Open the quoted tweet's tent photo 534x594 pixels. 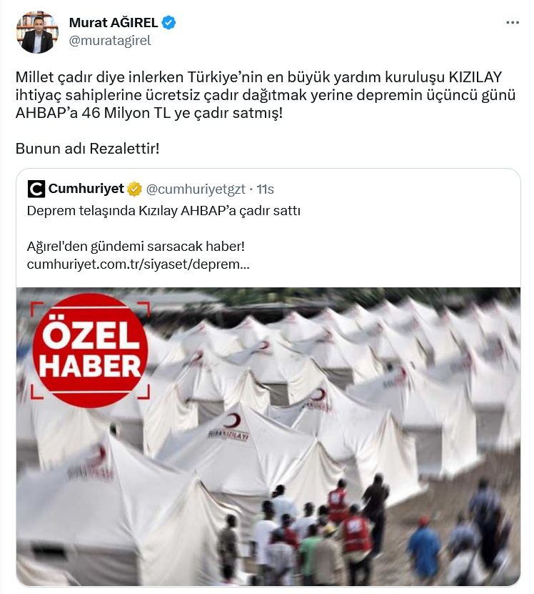(x=268, y=437)
